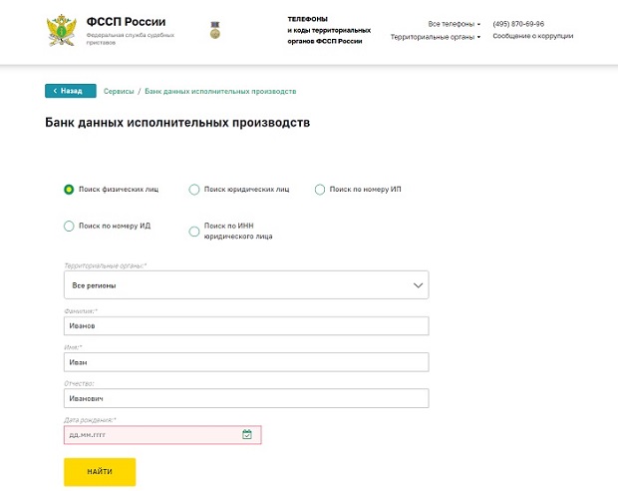Expand the 'Все регионы' region dropdown
The width and height of the screenshot is (618, 491).
(245, 285)
